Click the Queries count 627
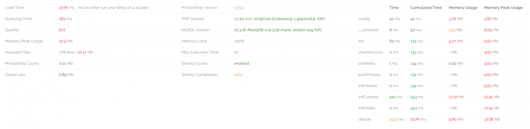The image size is (530, 129). (x=62, y=30)
